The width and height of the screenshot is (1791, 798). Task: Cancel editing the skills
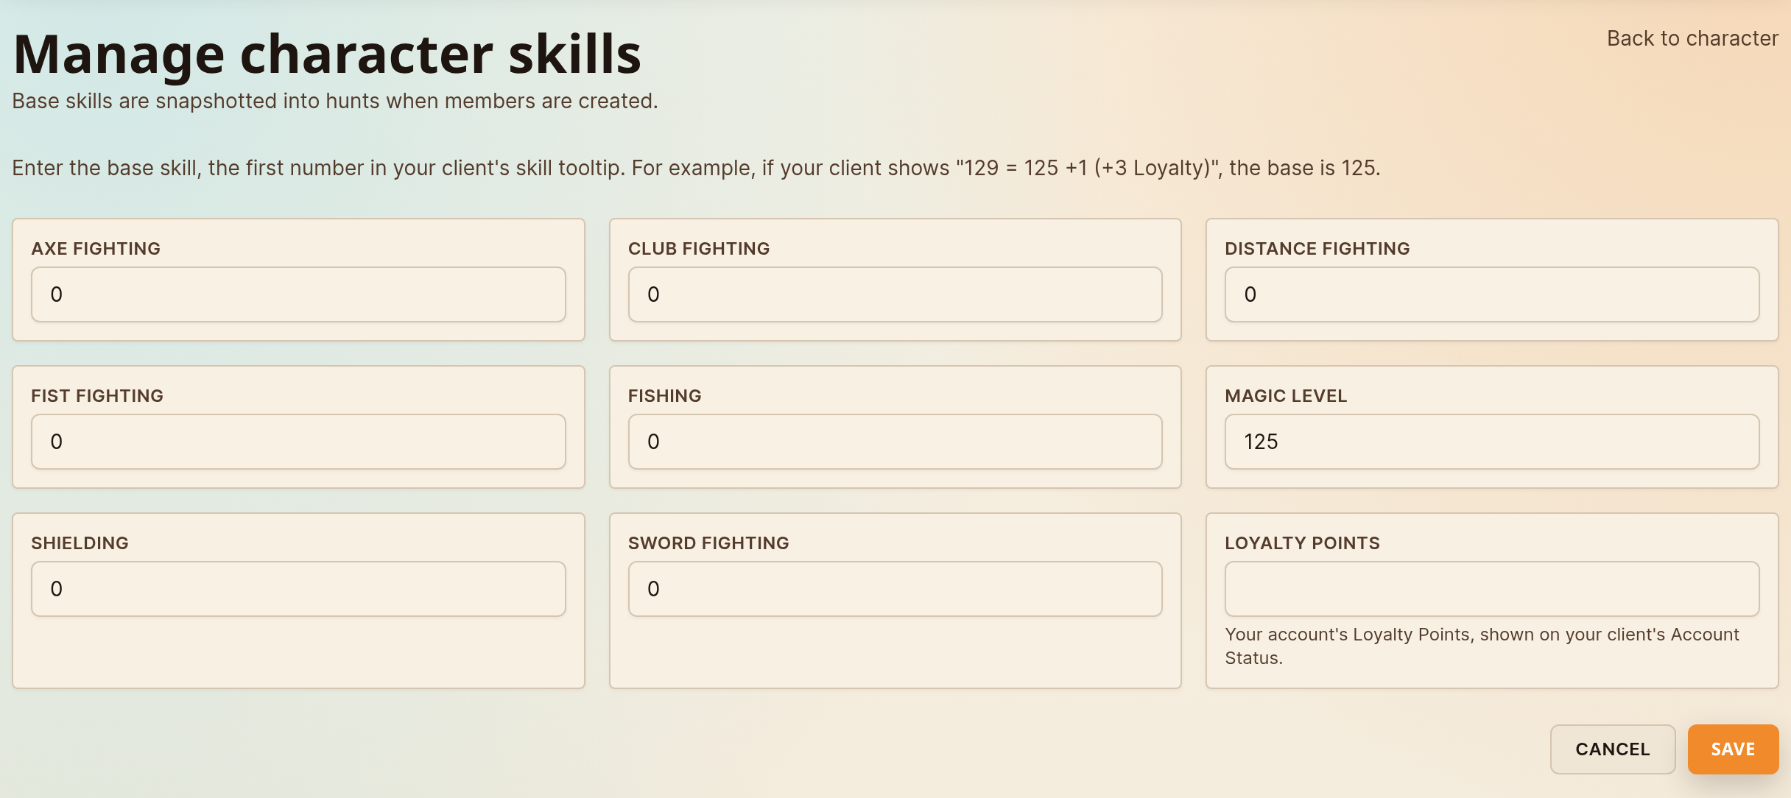[1613, 749]
